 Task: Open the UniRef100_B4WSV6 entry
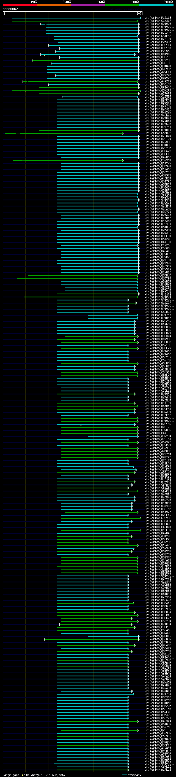(158, 294)
